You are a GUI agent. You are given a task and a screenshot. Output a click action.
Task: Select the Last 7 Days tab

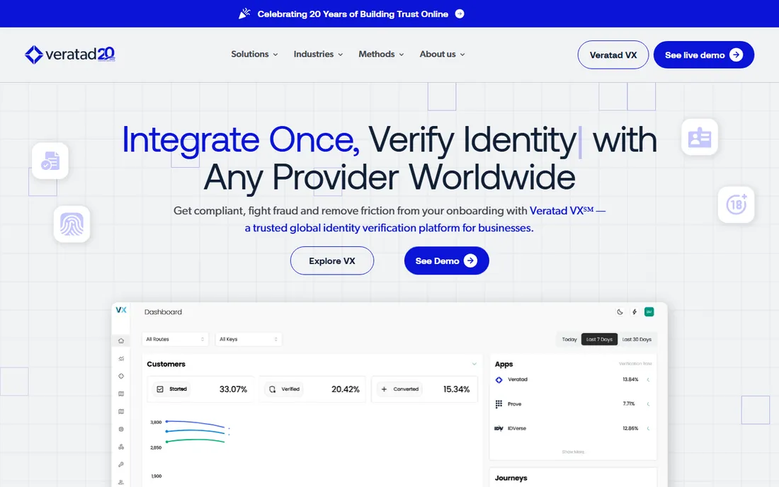pos(599,340)
